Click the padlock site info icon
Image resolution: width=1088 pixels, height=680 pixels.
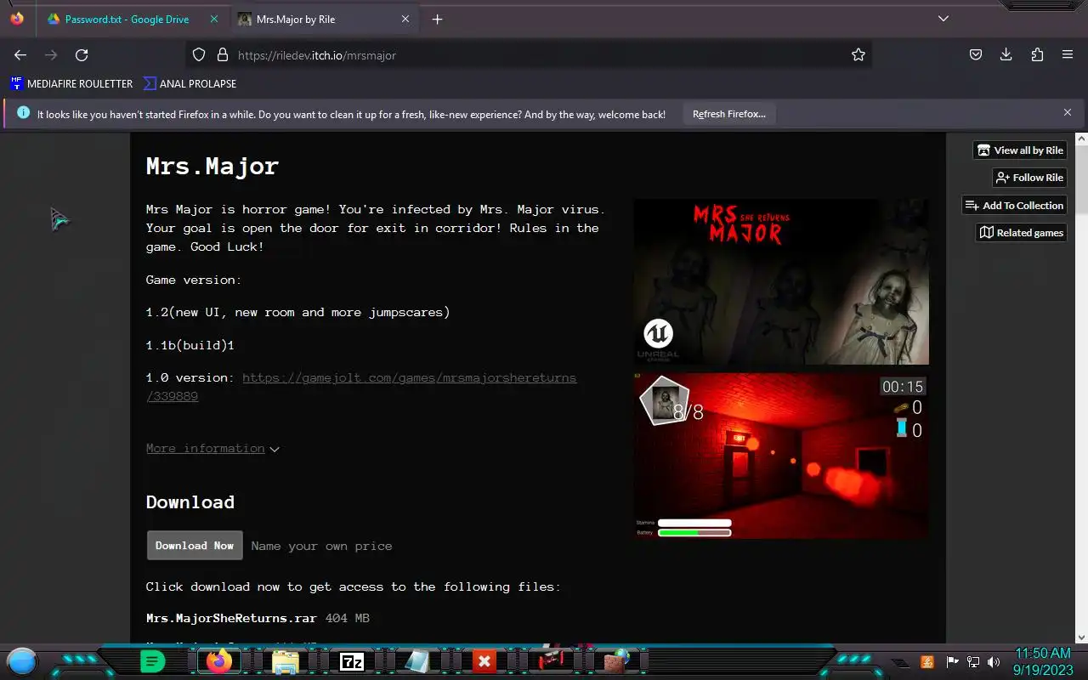tap(223, 54)
